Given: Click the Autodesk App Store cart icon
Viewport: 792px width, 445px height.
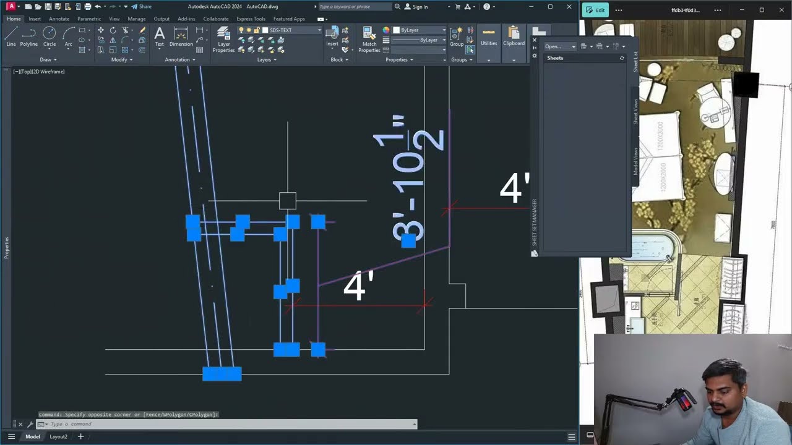Looking at the screenshot, I should [x=449, y=7].
